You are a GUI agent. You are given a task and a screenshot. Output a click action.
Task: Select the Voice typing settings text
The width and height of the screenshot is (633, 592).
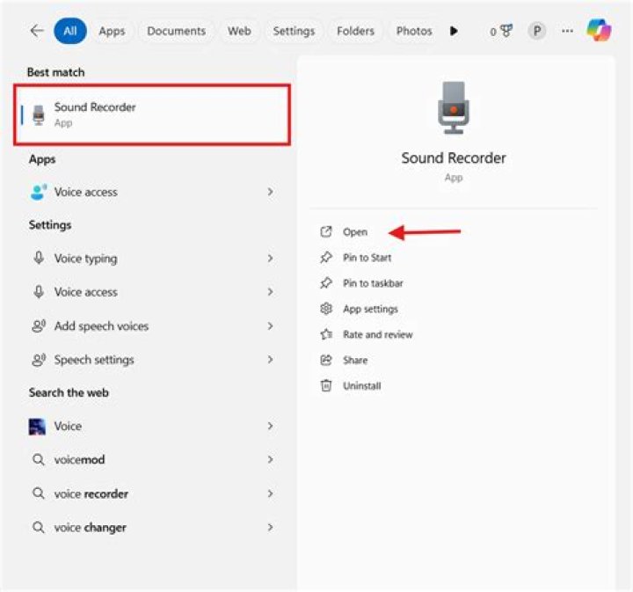click(x=86, y=259)
